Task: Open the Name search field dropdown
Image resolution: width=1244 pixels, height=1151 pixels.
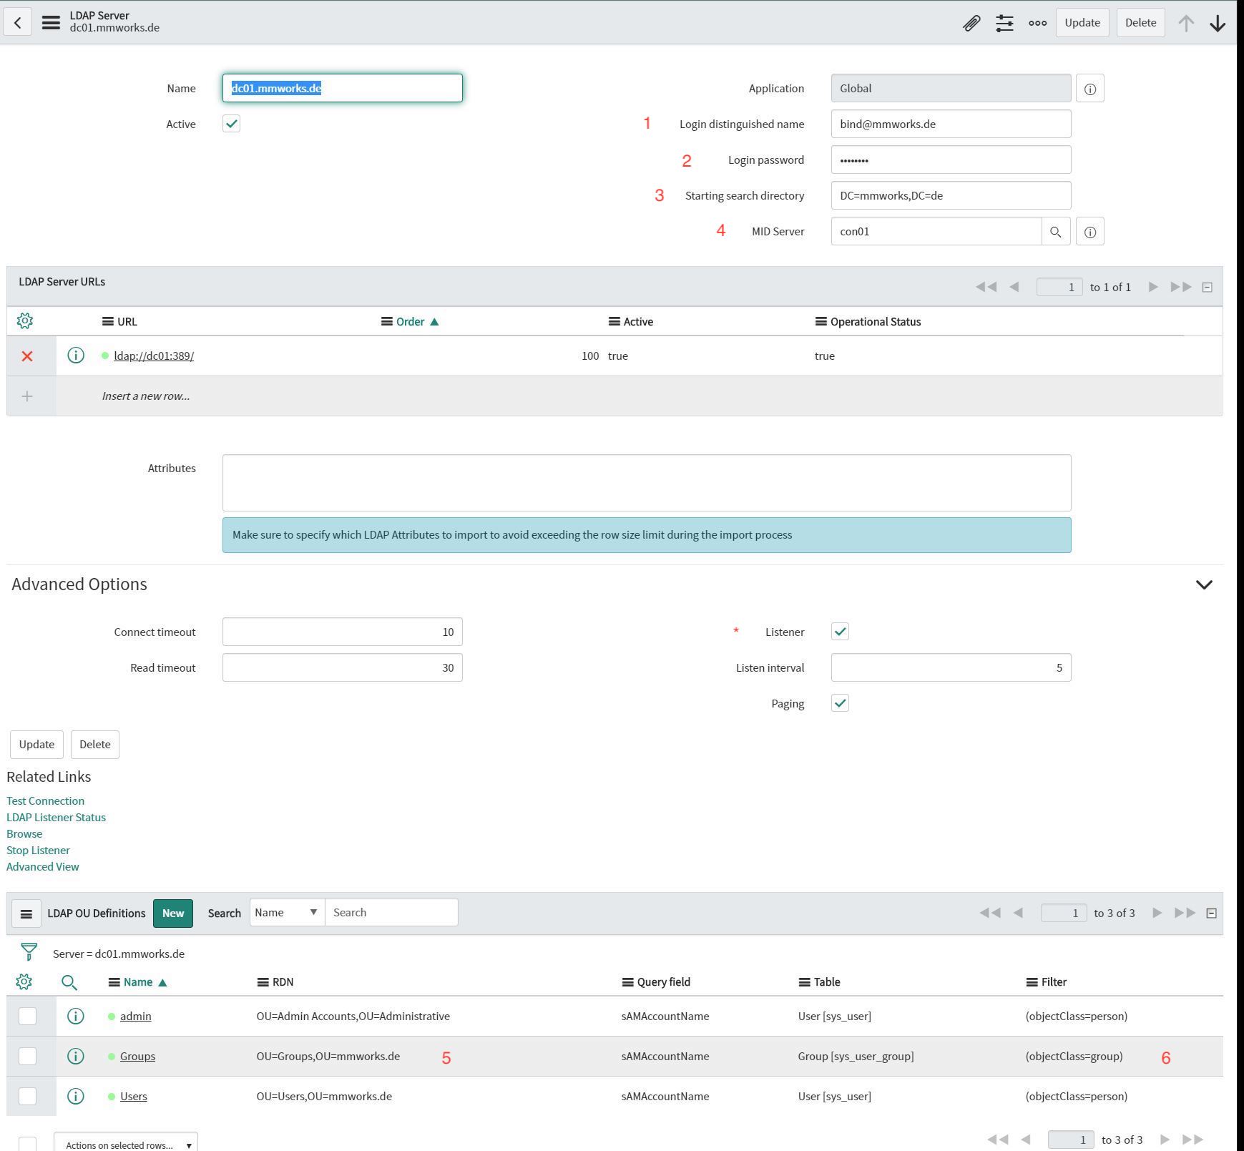Action: pos(286,913)
